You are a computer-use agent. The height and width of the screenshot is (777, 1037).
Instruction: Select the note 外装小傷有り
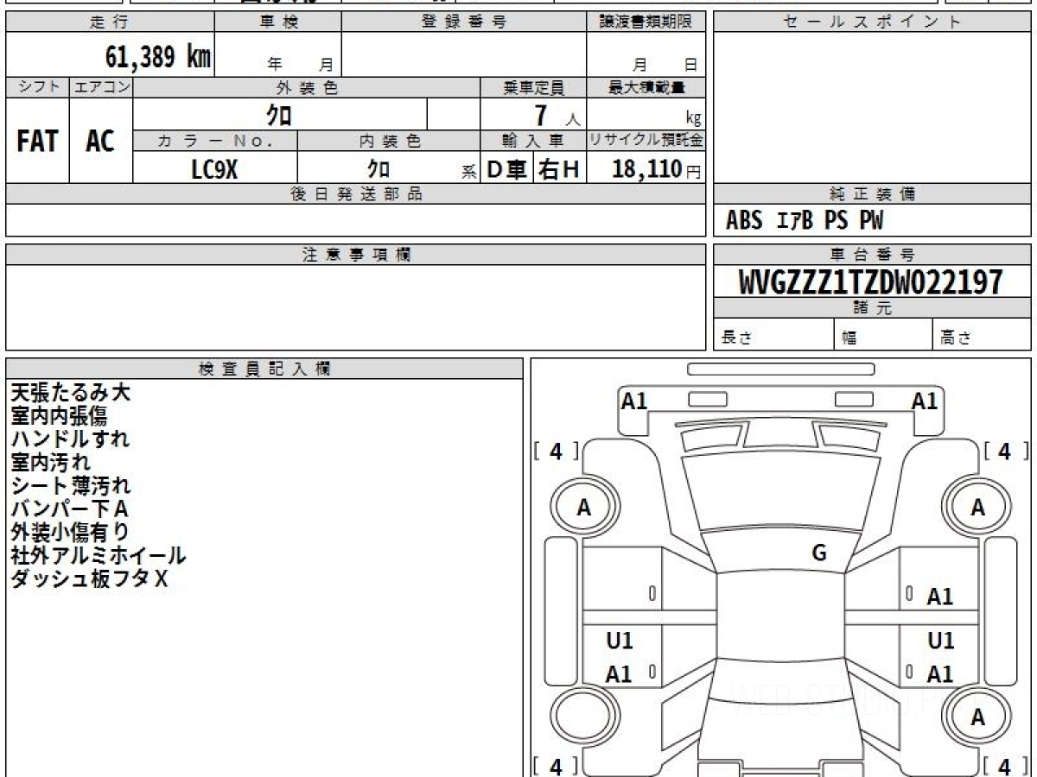(x=70, y=533)
